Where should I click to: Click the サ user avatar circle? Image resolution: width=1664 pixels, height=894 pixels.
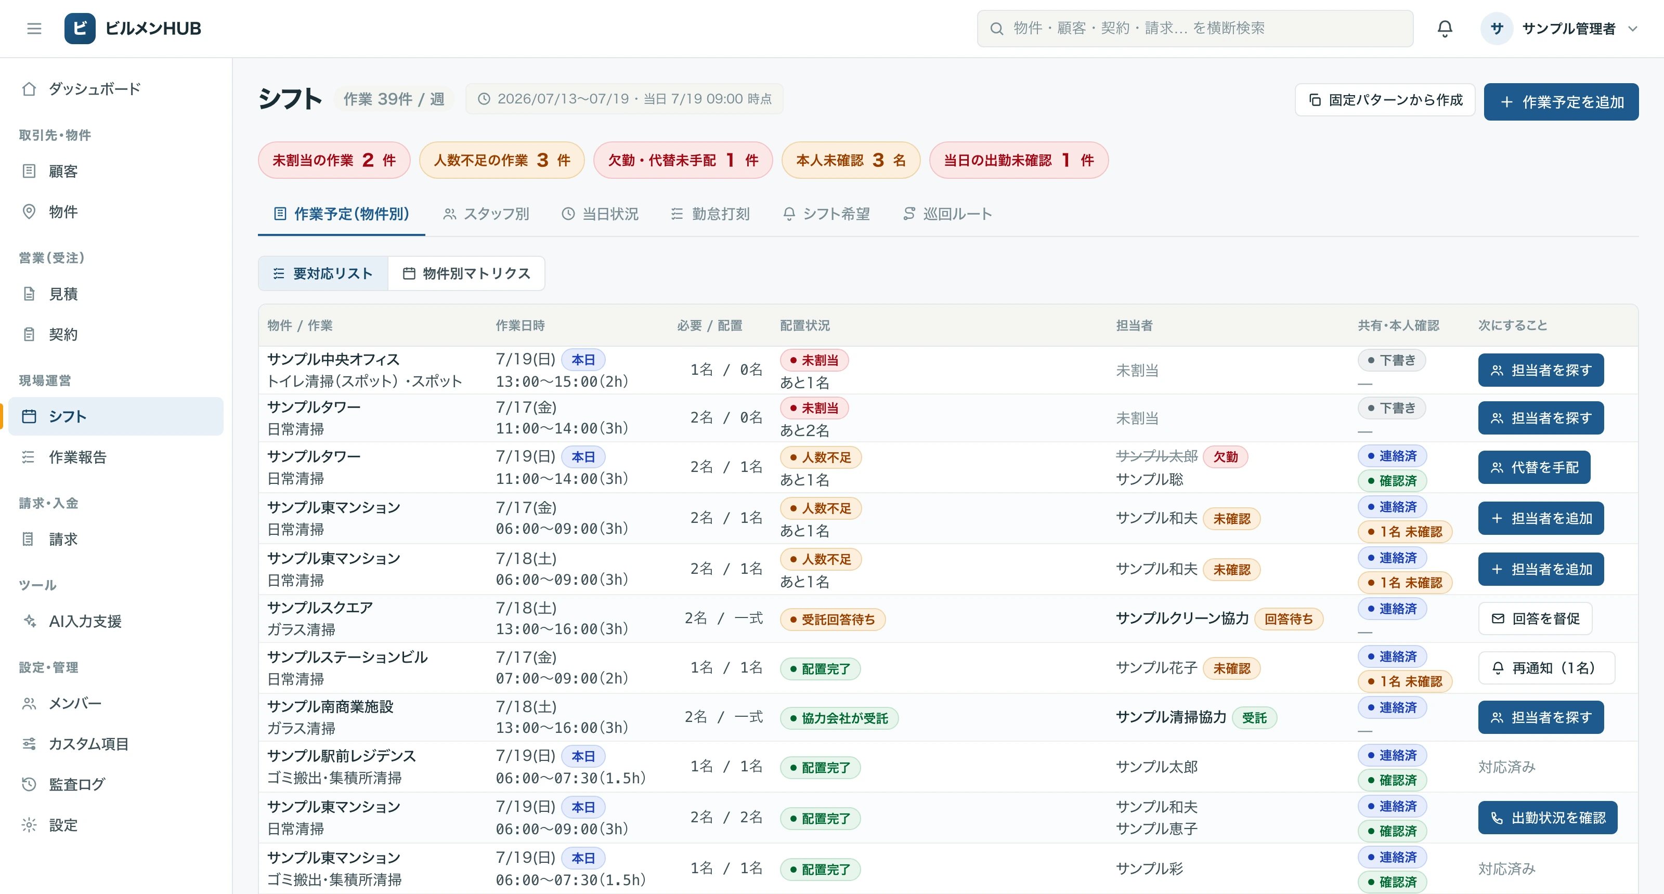1496,29
